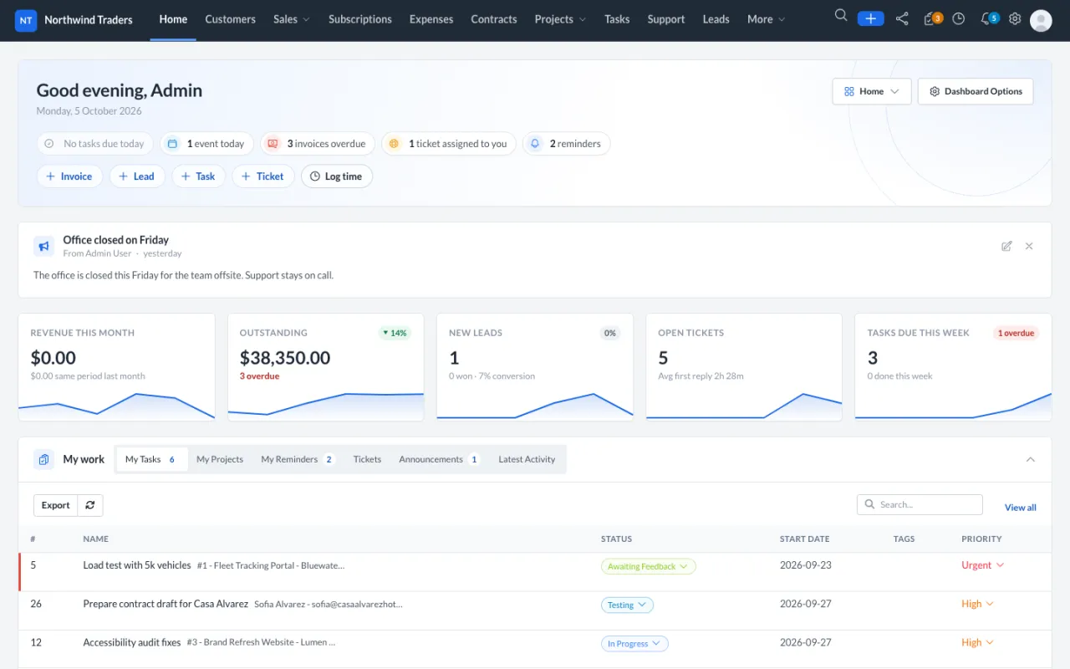Viewport: 1070px width, 669px height.
Task: Expand the More navigation menu
Action: coord(766,19)
